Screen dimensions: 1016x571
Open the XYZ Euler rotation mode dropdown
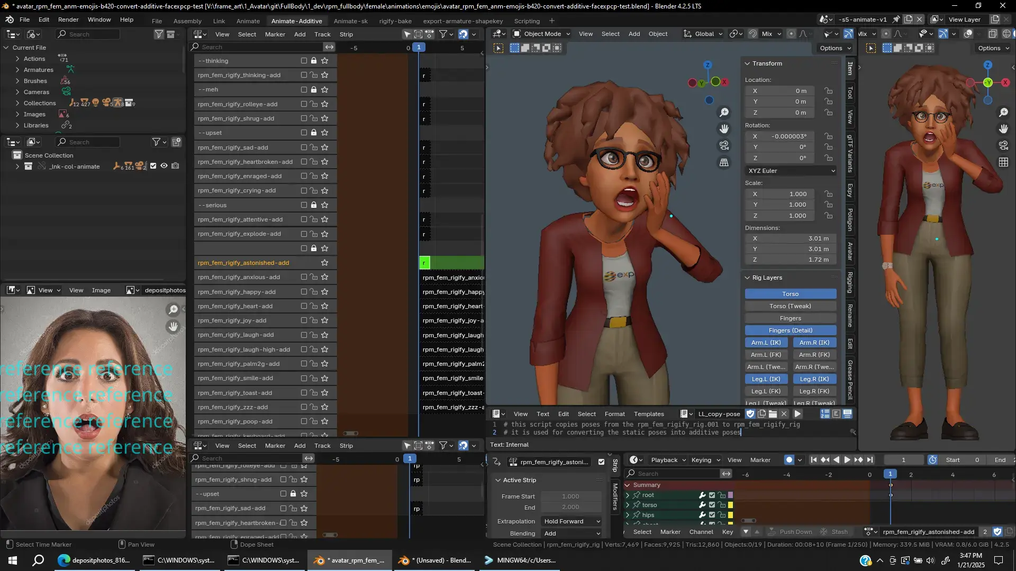click(x=791, y=171)
